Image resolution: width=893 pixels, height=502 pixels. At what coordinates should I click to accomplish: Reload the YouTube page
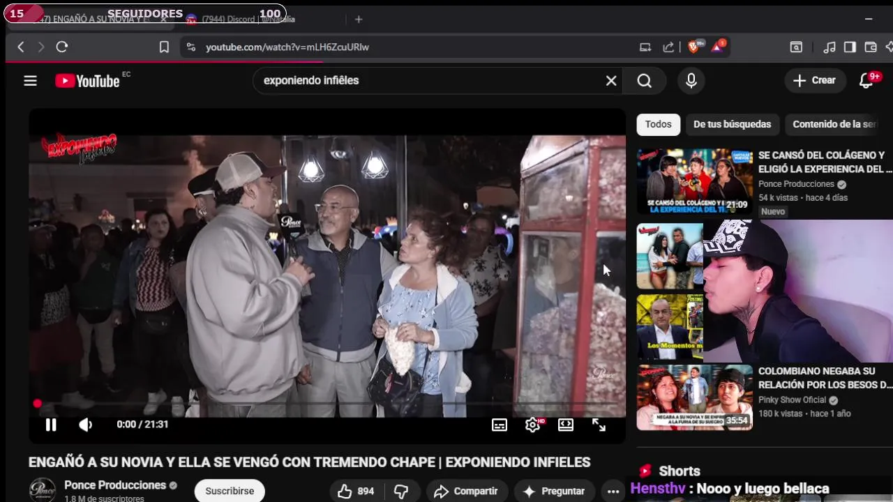62,47
